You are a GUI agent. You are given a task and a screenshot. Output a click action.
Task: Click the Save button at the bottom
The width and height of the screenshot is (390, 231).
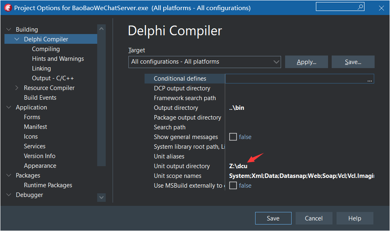pos(273,218)
